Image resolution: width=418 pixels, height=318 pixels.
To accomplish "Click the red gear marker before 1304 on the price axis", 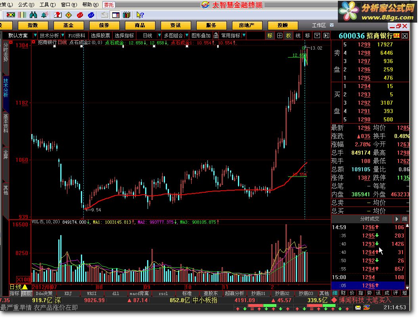I will pos(11,42).
